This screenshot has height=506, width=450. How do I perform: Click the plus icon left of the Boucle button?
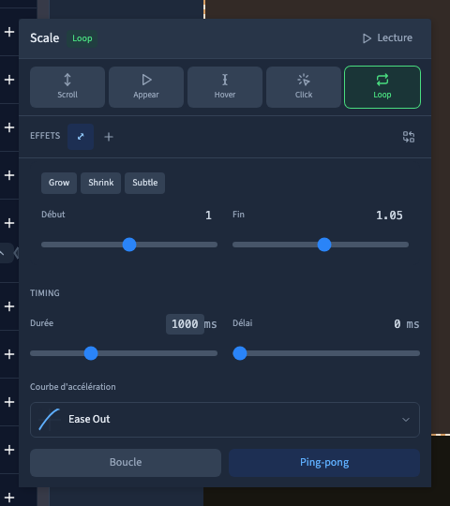(x=9, y=450)
